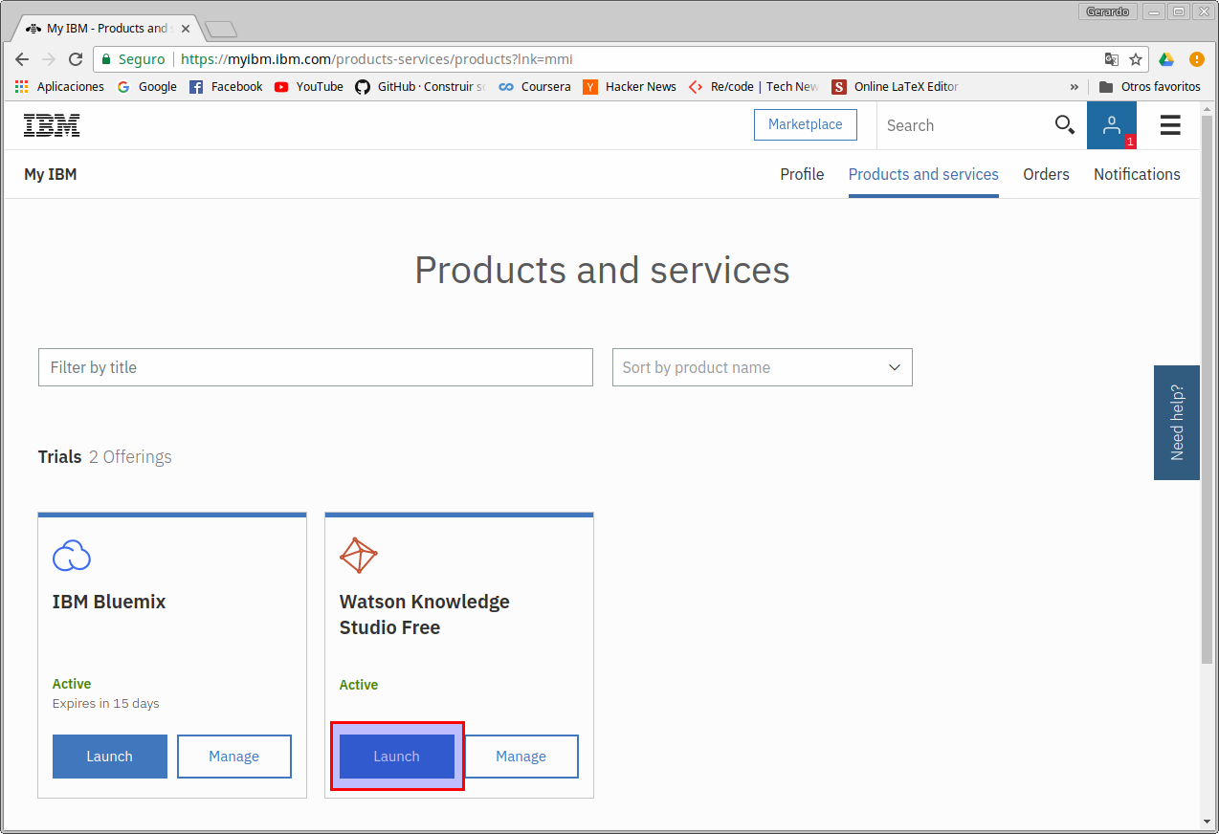
Task: Open the Google bookmark
Action: [147, 86]
